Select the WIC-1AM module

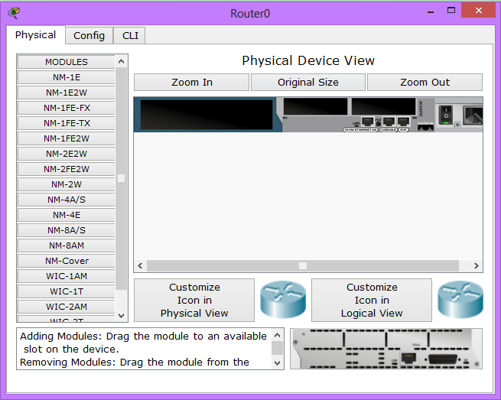coord(66,276)
